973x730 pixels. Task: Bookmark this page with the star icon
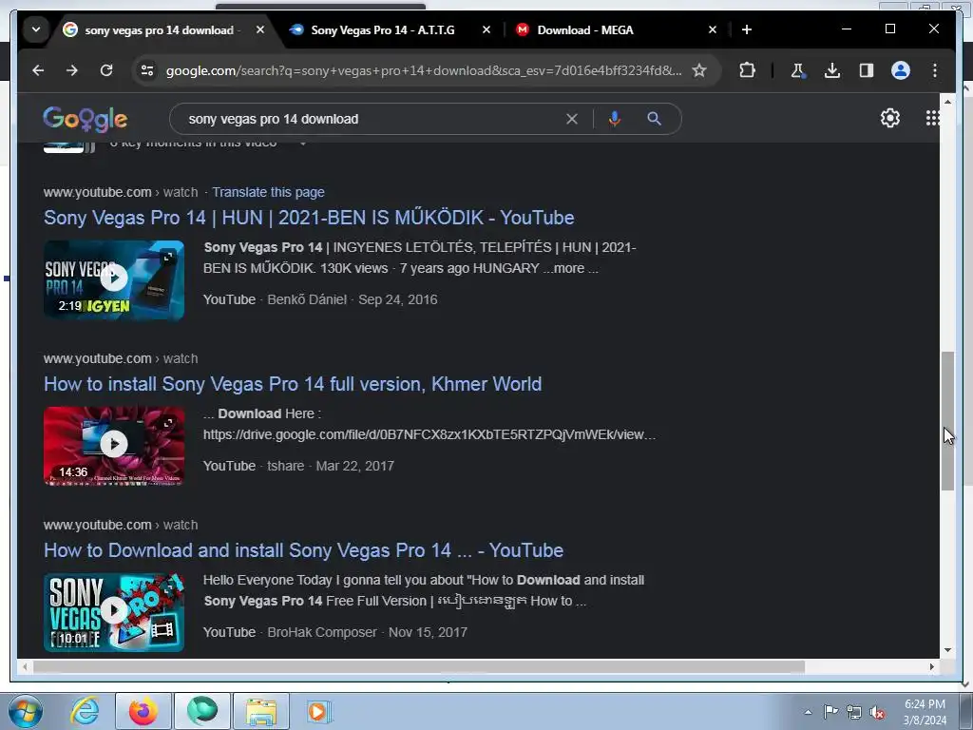click(x=699, y=70)
